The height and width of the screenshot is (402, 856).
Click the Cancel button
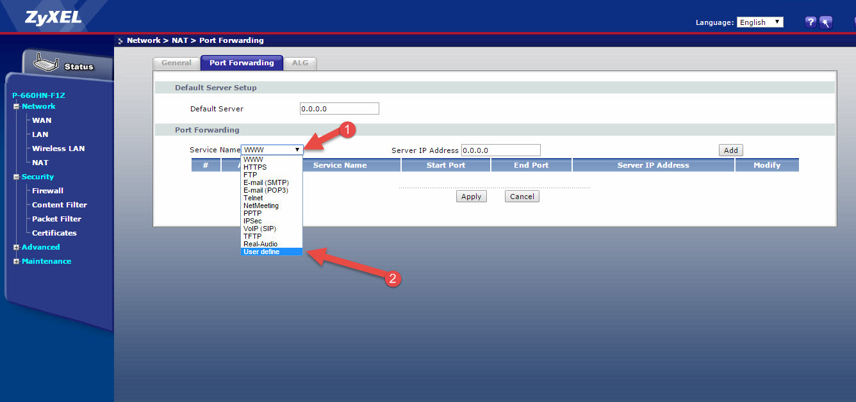[x=522, y=197]
